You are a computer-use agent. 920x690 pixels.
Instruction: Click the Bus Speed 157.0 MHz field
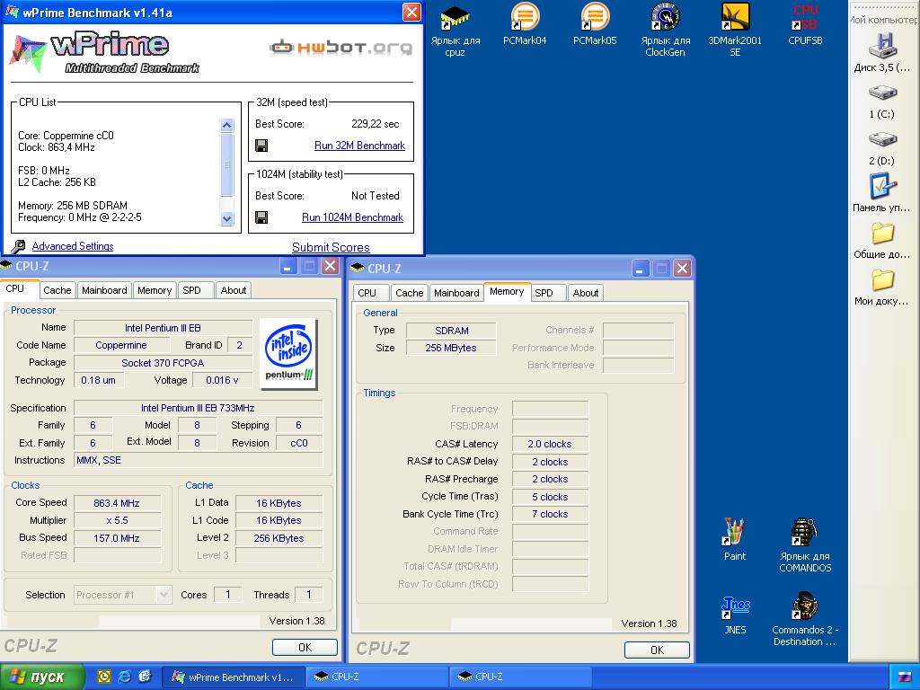tap(117, 538)
